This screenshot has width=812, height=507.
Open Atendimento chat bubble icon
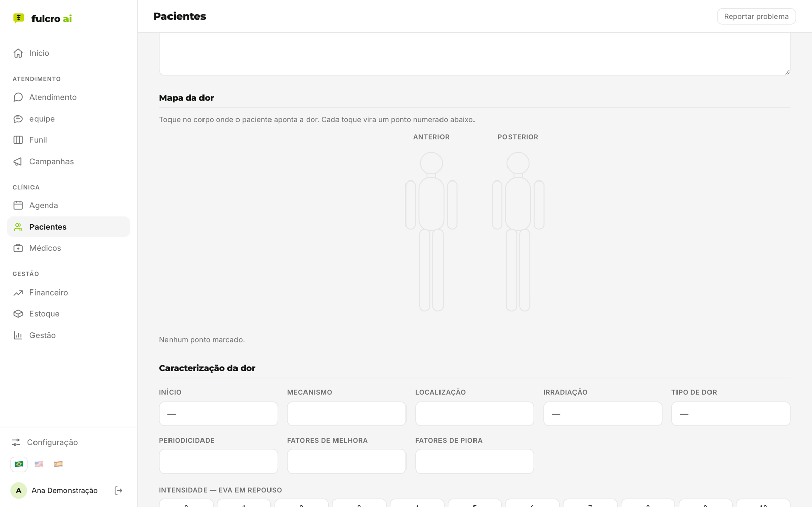[18, 97]
